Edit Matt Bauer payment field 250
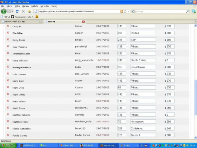This screenshot has height=148, width=197. click(170, 108)
